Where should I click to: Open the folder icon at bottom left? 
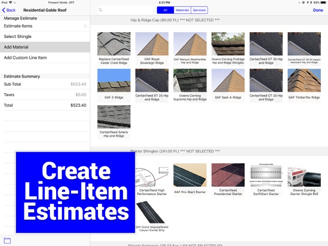click(x=7, y=240)
